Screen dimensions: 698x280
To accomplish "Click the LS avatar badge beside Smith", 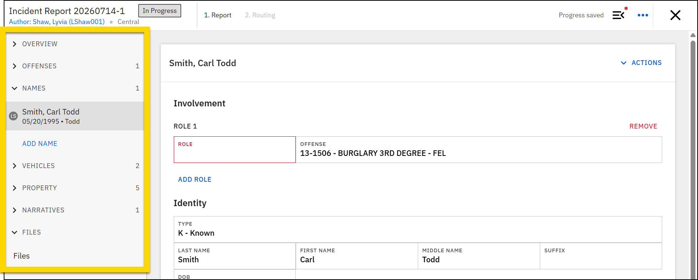I will point(13,116).
